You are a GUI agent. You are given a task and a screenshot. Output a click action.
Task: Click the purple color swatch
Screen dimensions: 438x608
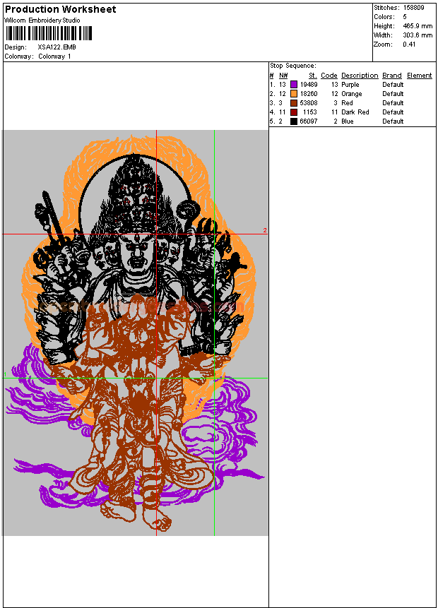[x=294, y=85]
